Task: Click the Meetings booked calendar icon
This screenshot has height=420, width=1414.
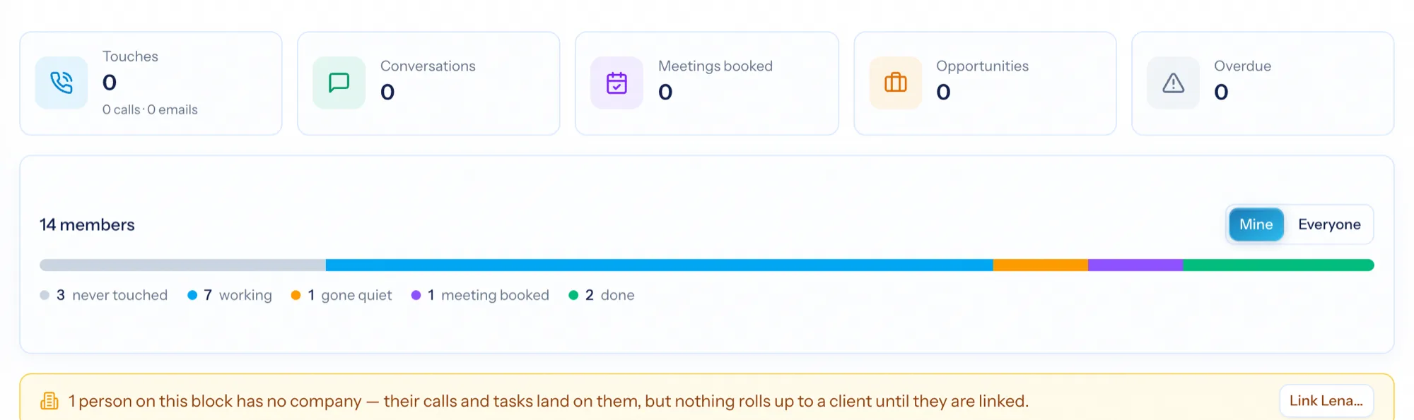Action: pos(617,83)
